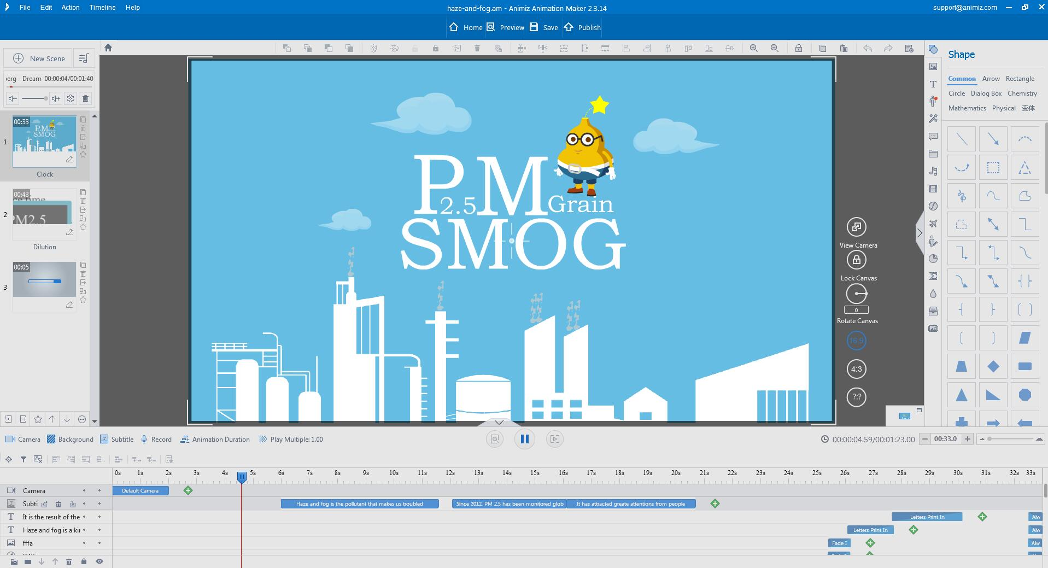
Task: Toggle visibility eye for all layers
Action: 99,561
